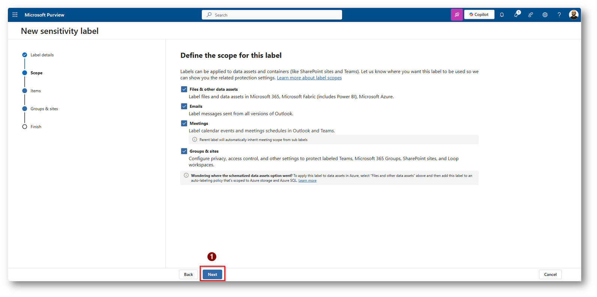Follow the Learn more link about Azure SQL
The image size is (597, 297).
coord(307,181)
